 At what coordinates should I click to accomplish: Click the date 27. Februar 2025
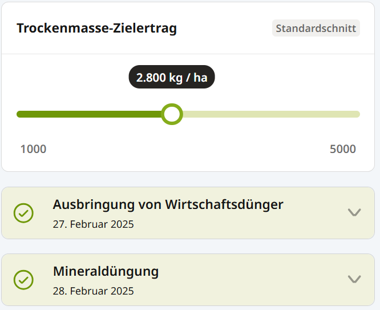[x=93, y=224]
